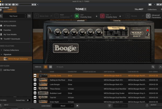Screen dimensions: 162x109
Task: Adjust the OUTPUT knob
Action: [147, 105]
